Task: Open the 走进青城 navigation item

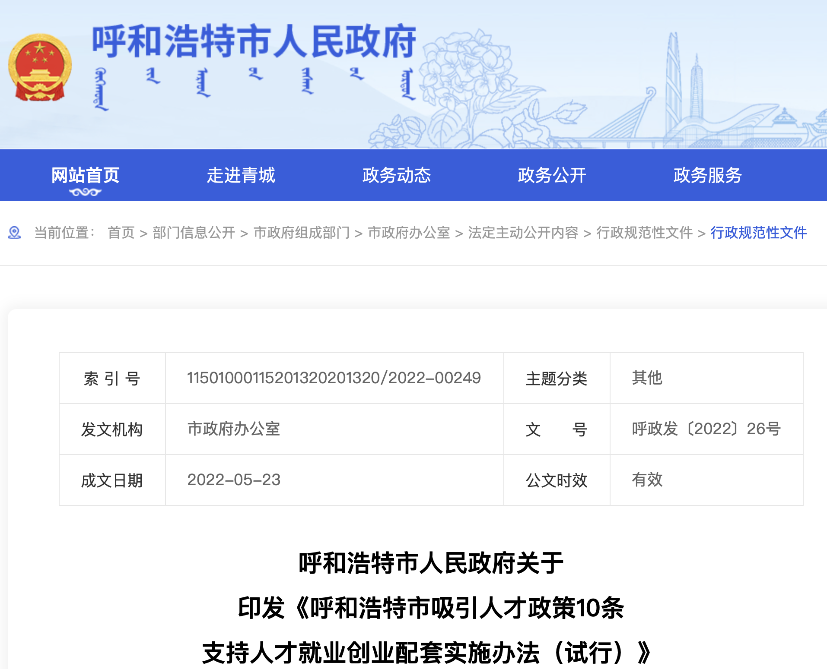Action: pyautogui.click(x=241, y=175)
